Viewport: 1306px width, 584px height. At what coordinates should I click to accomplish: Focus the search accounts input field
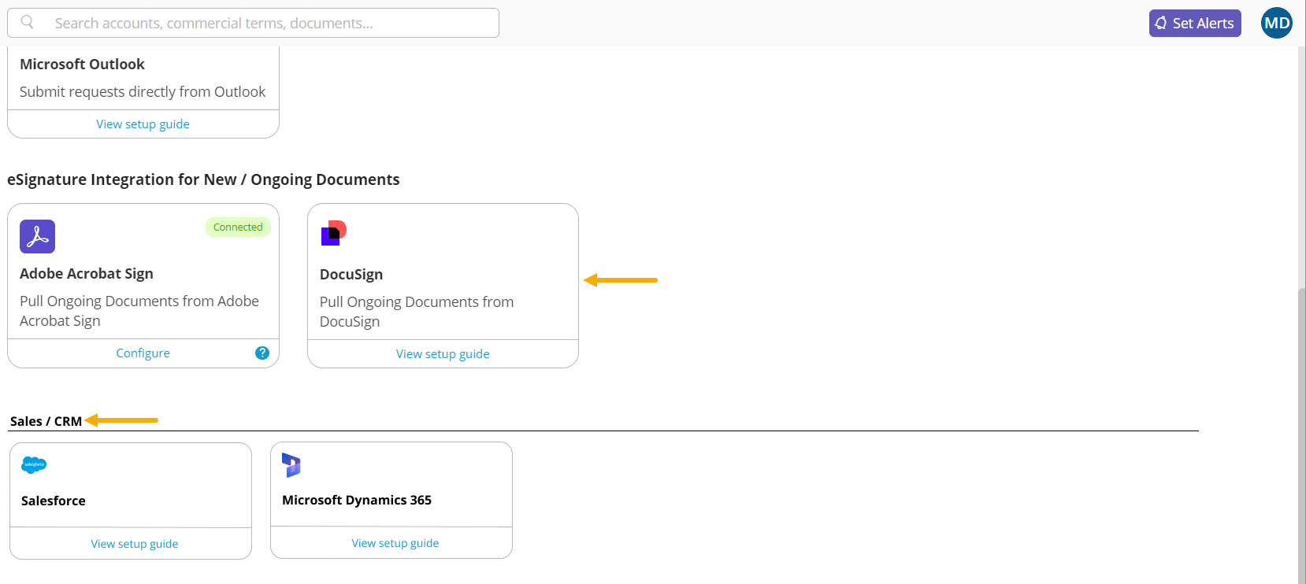[x=253, y=23]
